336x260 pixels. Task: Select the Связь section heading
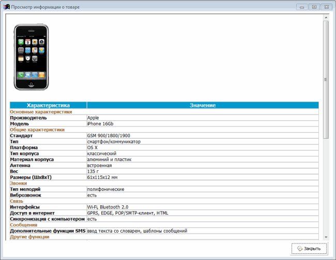pyautogui.click(x=17, y=201)
